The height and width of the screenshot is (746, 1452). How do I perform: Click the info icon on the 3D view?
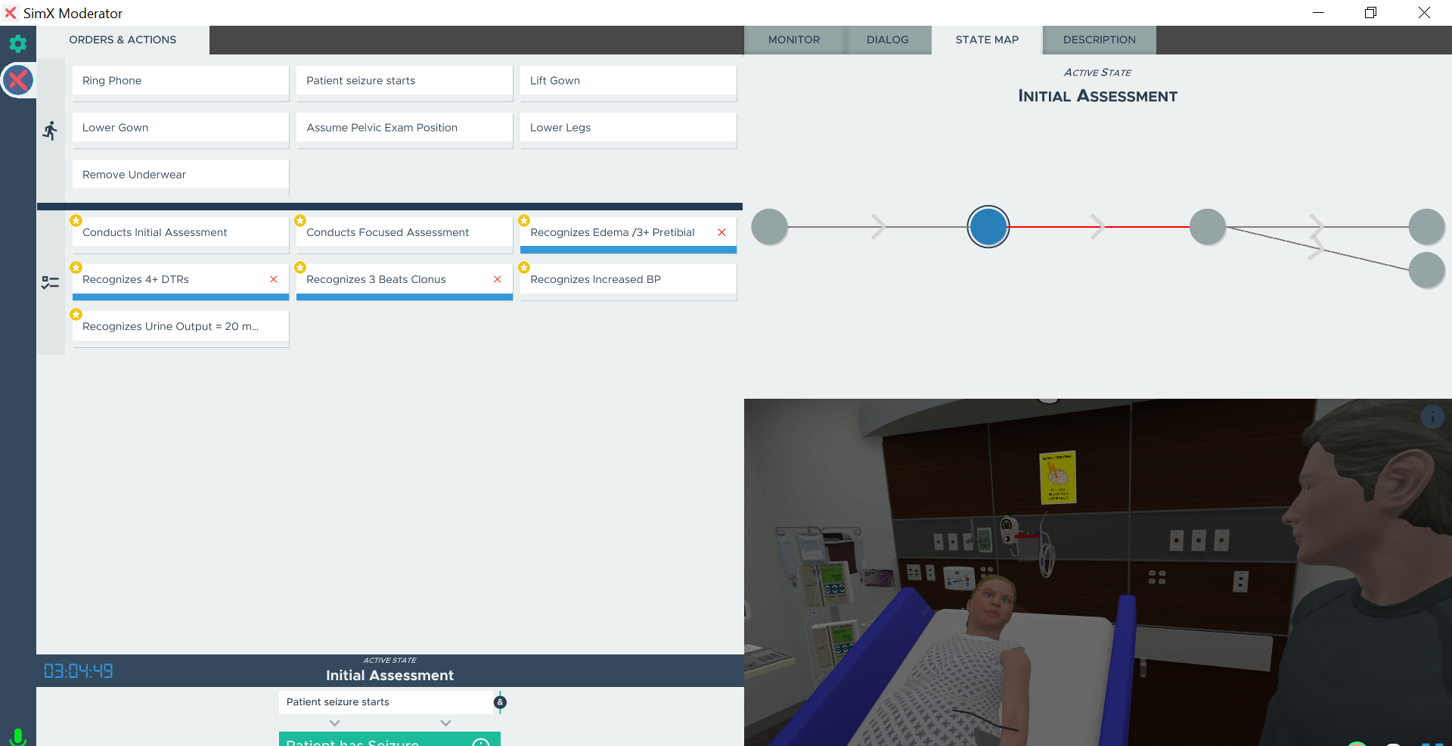point(1432,417)
